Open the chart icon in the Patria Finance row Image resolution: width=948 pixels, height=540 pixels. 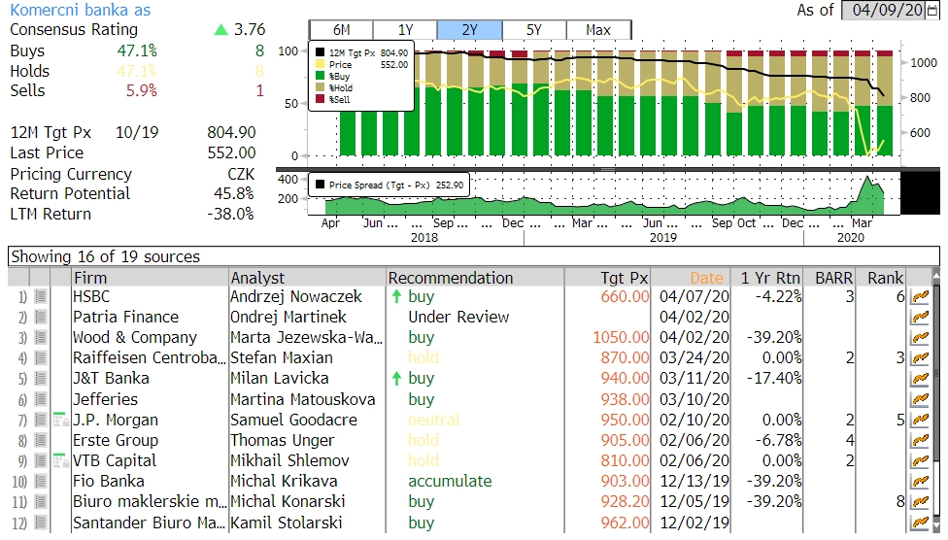tap(920, 317)
